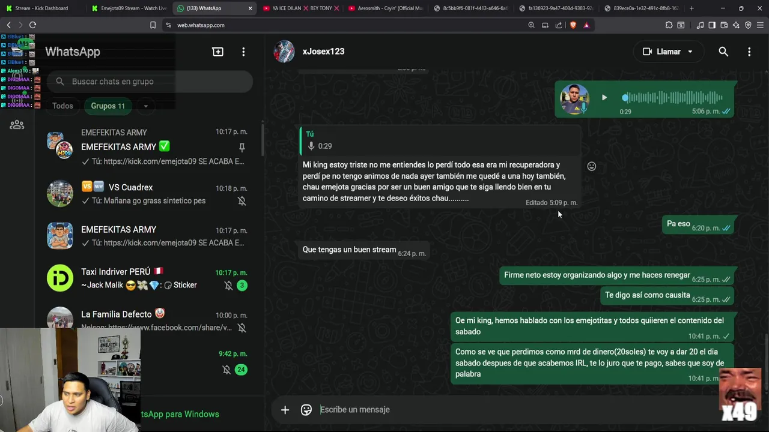Open the Taxi Indriver PERÚ chat

coord(150,278)
